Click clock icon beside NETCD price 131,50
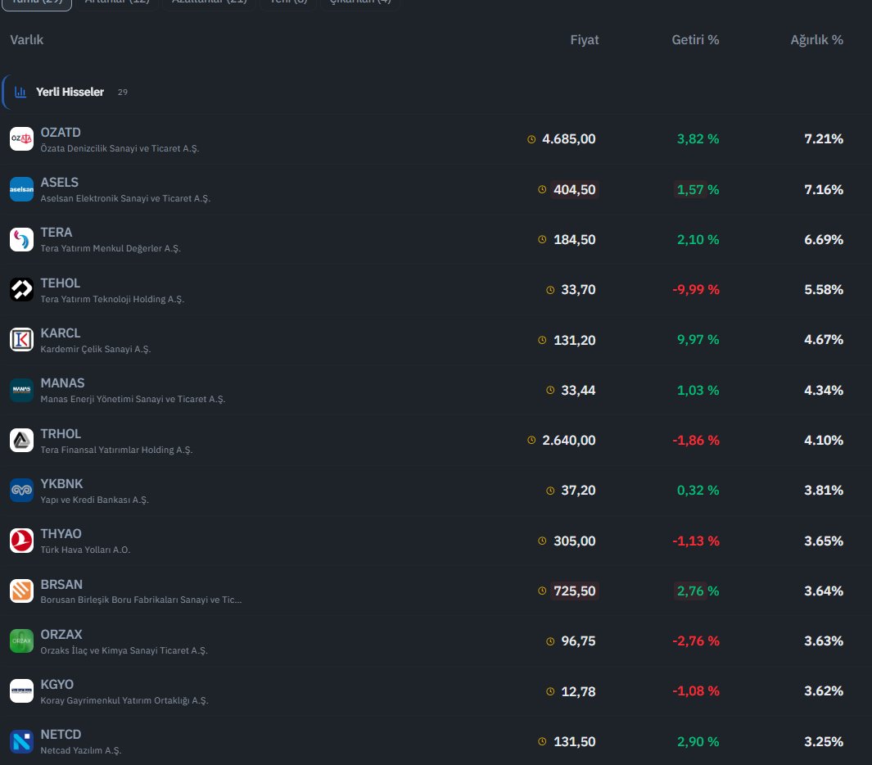This screenshot has height=765, width=872. click(x=542, y=741)
